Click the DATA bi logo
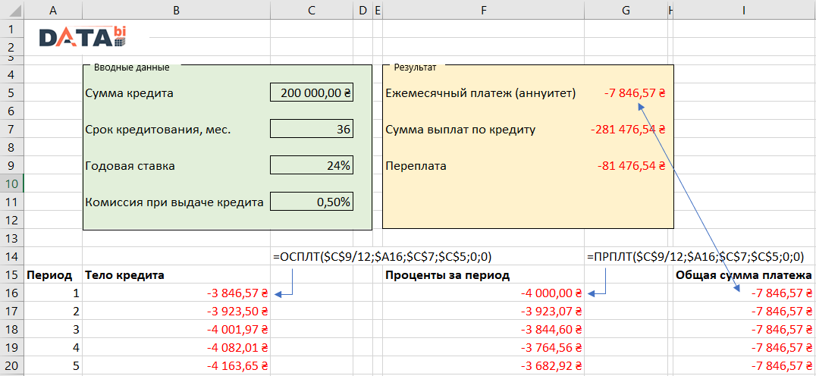Viewport: 816px width, 376px height. click(x=83, y=36)
